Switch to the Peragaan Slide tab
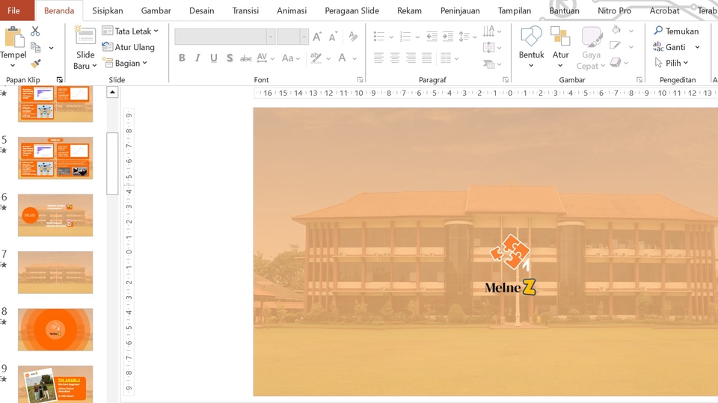Screen dimensions: 718x403 pos(352,10)
